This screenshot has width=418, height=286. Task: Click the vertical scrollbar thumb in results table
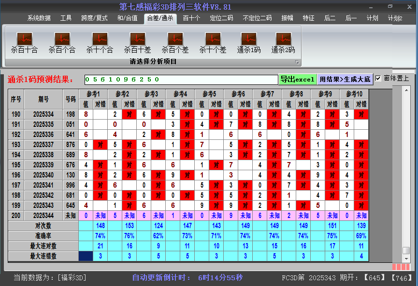(x=406, y=251)
